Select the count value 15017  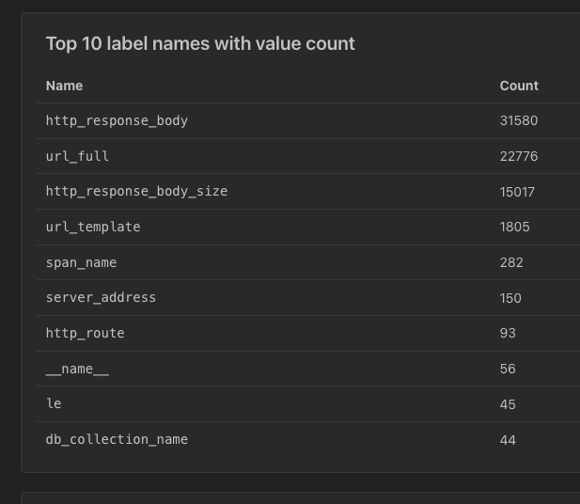point(517,191)
